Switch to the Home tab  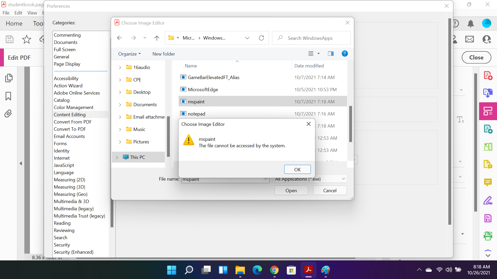click(x=14, y=24)
